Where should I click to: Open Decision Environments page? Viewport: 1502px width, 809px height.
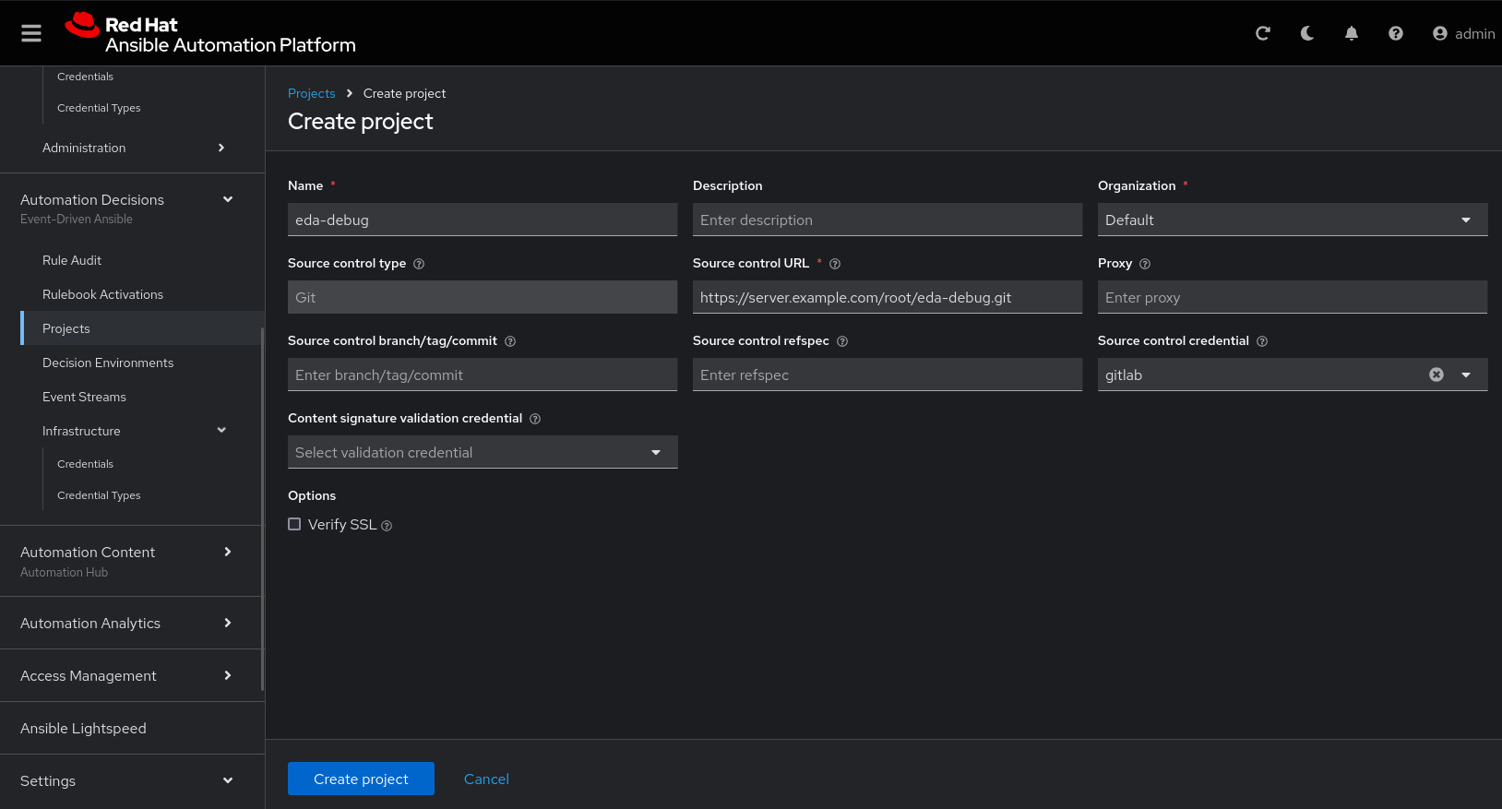click(x=108, y=363)
